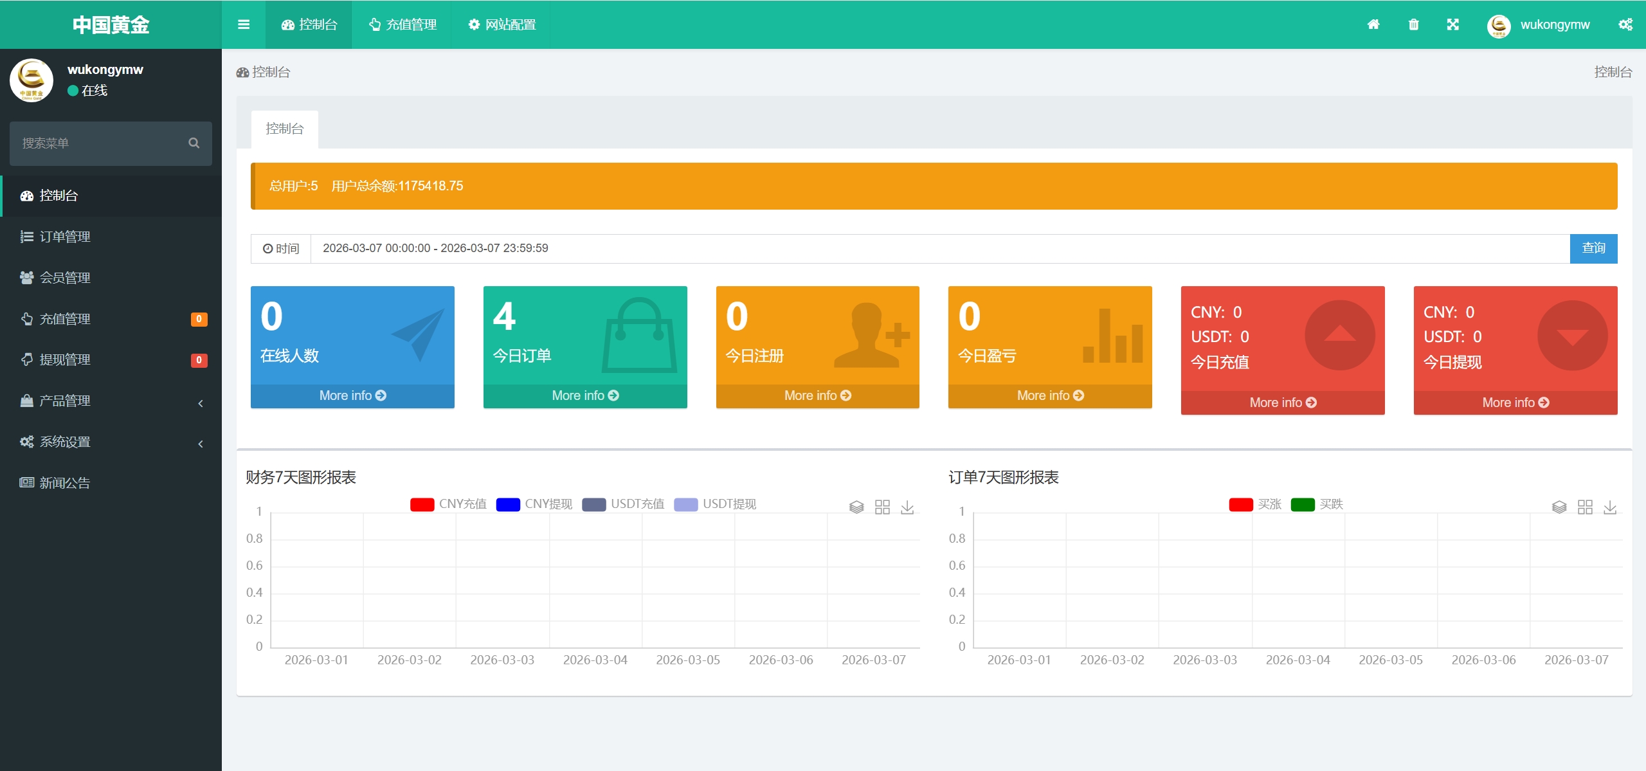Toggle fullscreen with the expand arrows icon
This screenshot has width=1646, height=771.
pyautogui.click(x=1452, y=24)
